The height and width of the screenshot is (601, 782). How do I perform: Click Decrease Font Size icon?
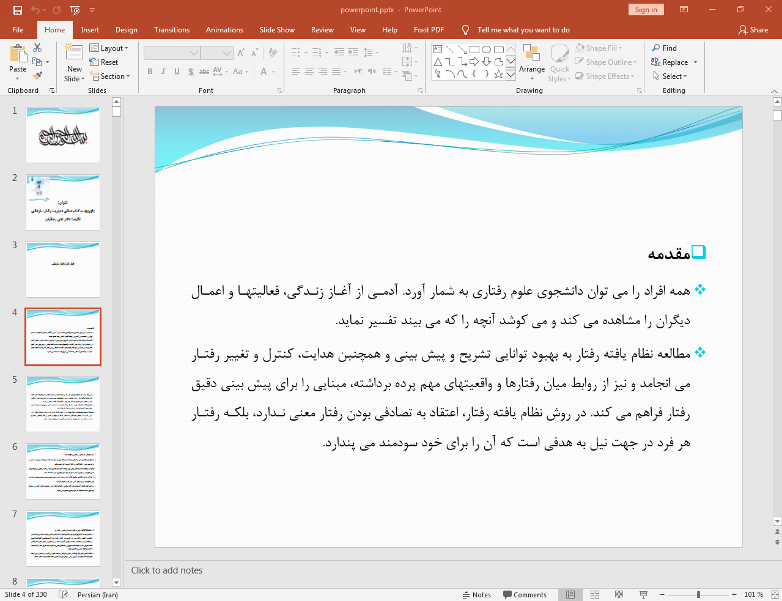[x=256, y=53]
